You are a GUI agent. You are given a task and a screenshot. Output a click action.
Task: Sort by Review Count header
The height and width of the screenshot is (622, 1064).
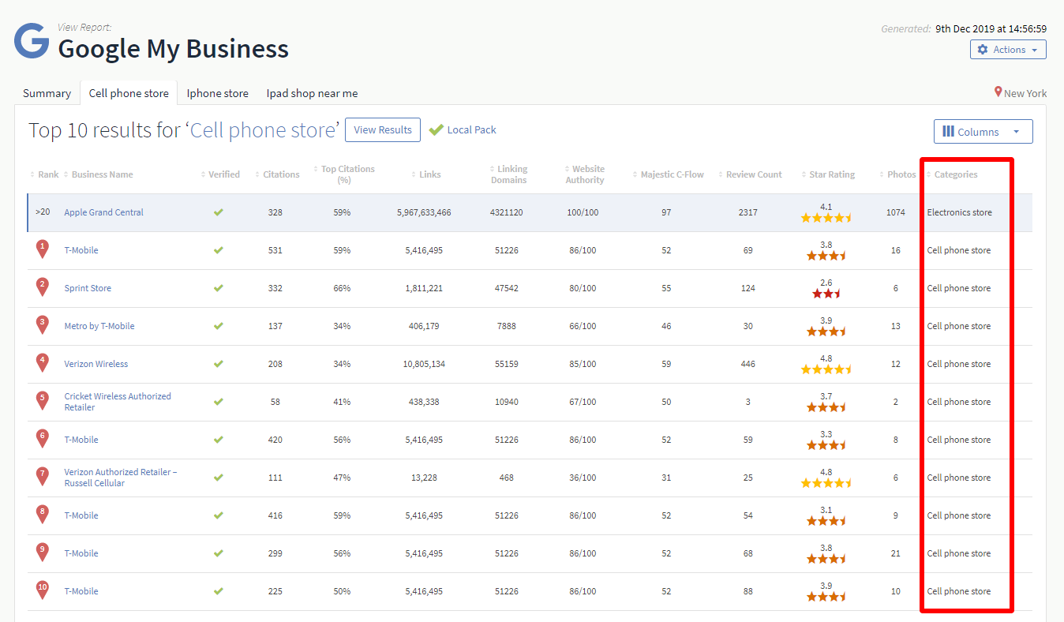coord(750,174)
